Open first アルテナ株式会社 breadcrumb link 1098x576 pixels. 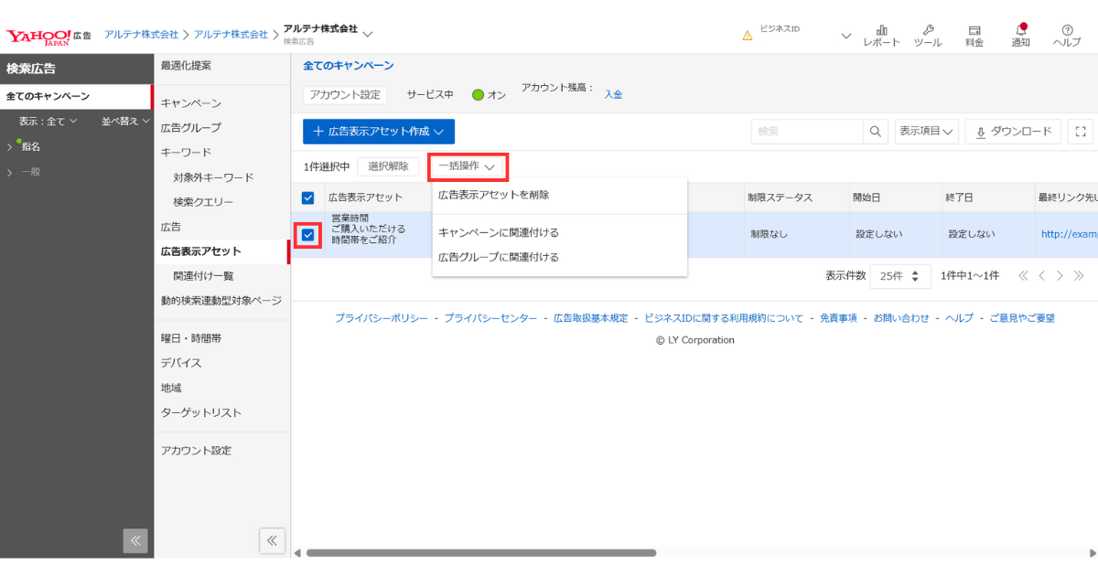pyautogui.click(x=142, y=34)
